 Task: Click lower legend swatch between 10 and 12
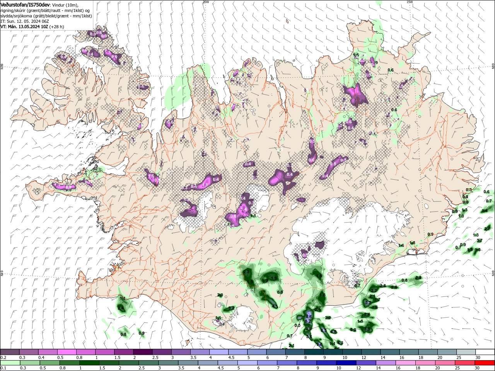346,363
